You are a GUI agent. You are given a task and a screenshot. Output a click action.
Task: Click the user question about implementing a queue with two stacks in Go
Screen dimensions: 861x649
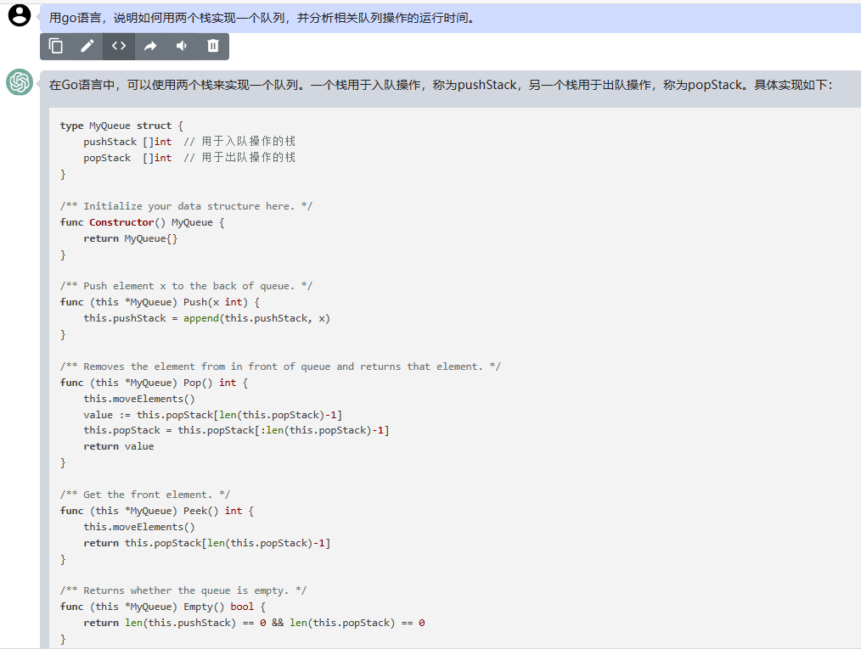tap(262, 18)
